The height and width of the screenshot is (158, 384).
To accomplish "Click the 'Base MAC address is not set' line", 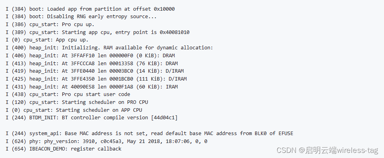I will pos(150,134).
